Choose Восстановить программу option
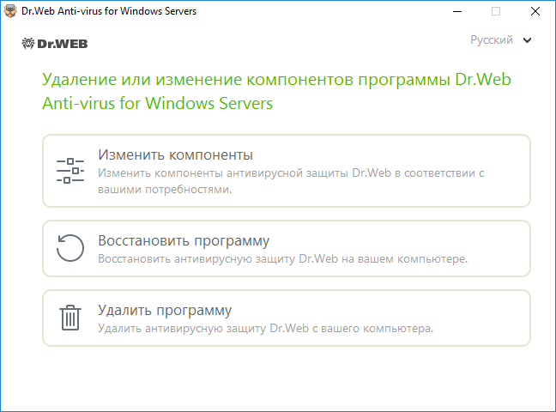The image size is (556, 412). coord(287,248)
